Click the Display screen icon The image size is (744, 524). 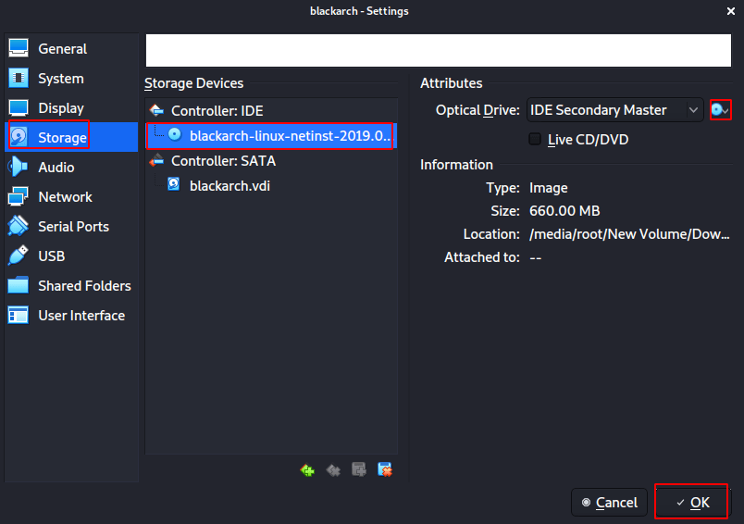tap(19, 107)
